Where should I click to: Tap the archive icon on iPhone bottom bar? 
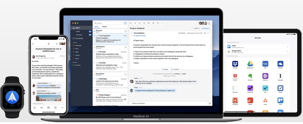pos(49,108)
